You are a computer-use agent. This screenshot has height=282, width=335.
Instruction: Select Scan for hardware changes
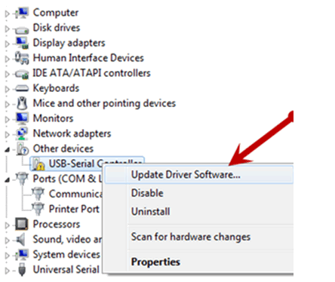pos(191,237)
